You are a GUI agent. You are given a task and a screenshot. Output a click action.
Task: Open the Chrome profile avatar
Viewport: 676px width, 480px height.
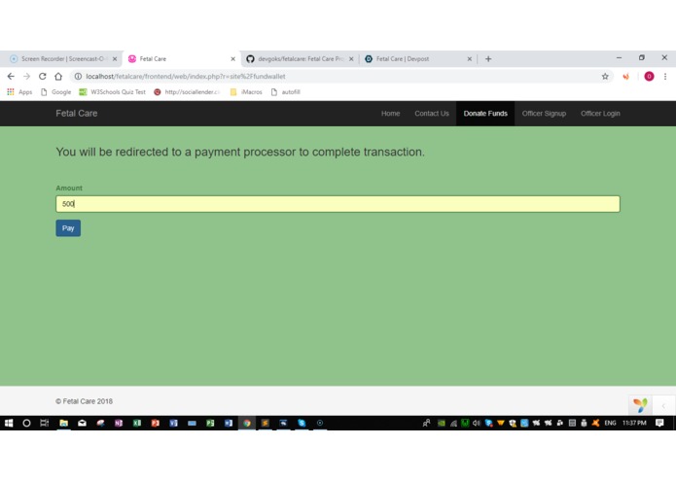click(x=649, y=76)
